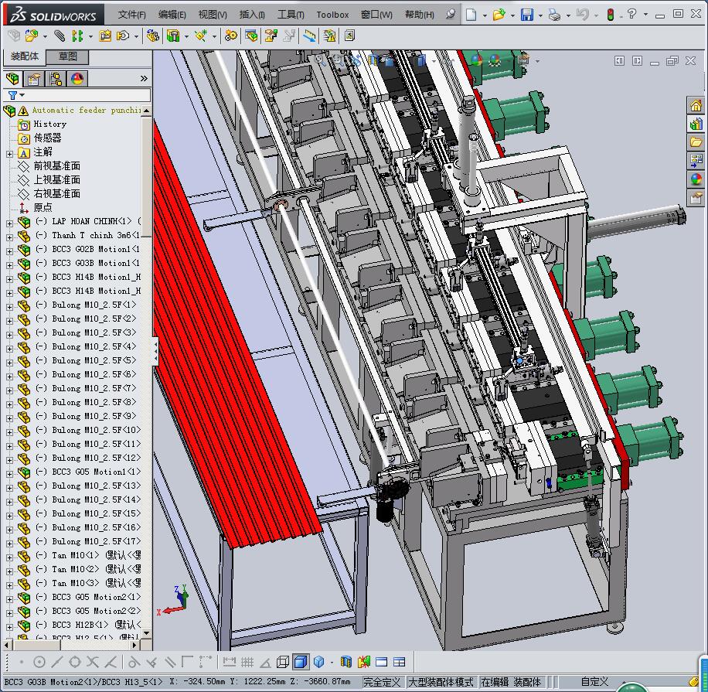Open the 插入 (Insert) menu
The height and width of the screenshot is (692, 708).
click(x=252, y=15)
